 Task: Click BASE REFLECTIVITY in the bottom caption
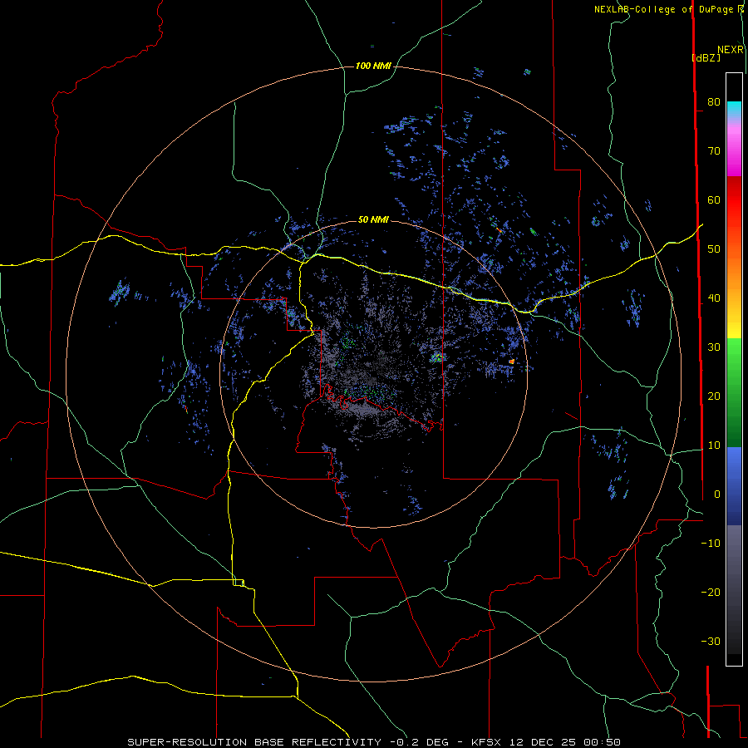(x=317, y=742)
